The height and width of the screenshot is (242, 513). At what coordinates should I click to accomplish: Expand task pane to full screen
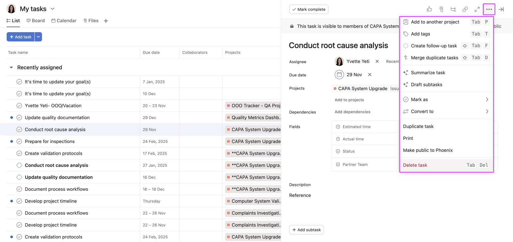point(477,9)
